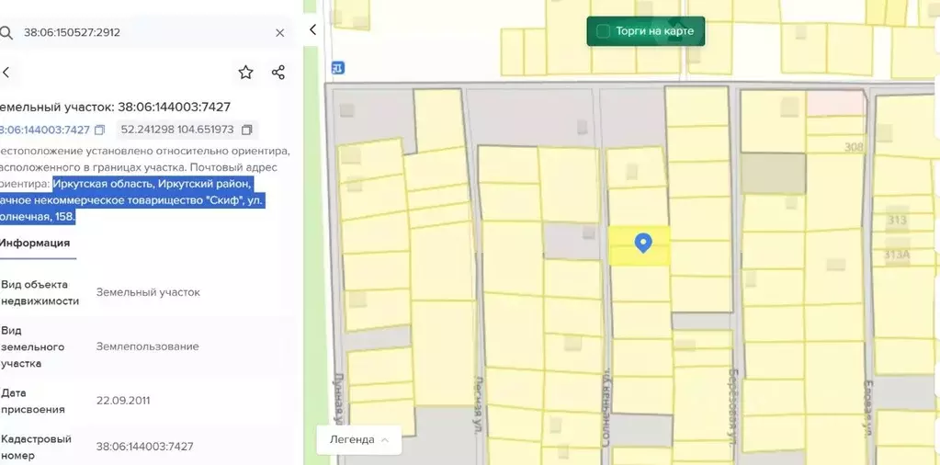The image size is (940, 465).
Task: Collapse the side panel with the chevron
Action: pos(312,29)
